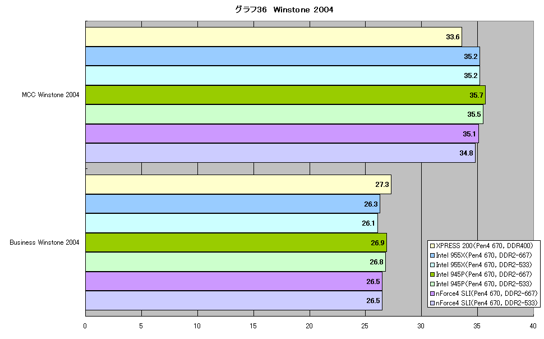
Task: Select the Business Winstone 2004 axis label
Action: (x=44, y=242)
